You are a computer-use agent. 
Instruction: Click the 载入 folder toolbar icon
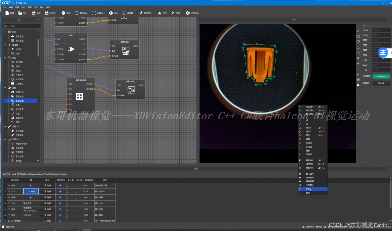(x=20, y=13)
